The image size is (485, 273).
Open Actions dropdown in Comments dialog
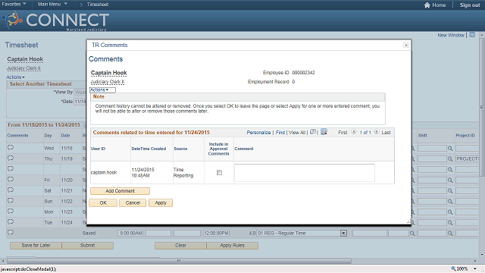click(x=102, y=90)
